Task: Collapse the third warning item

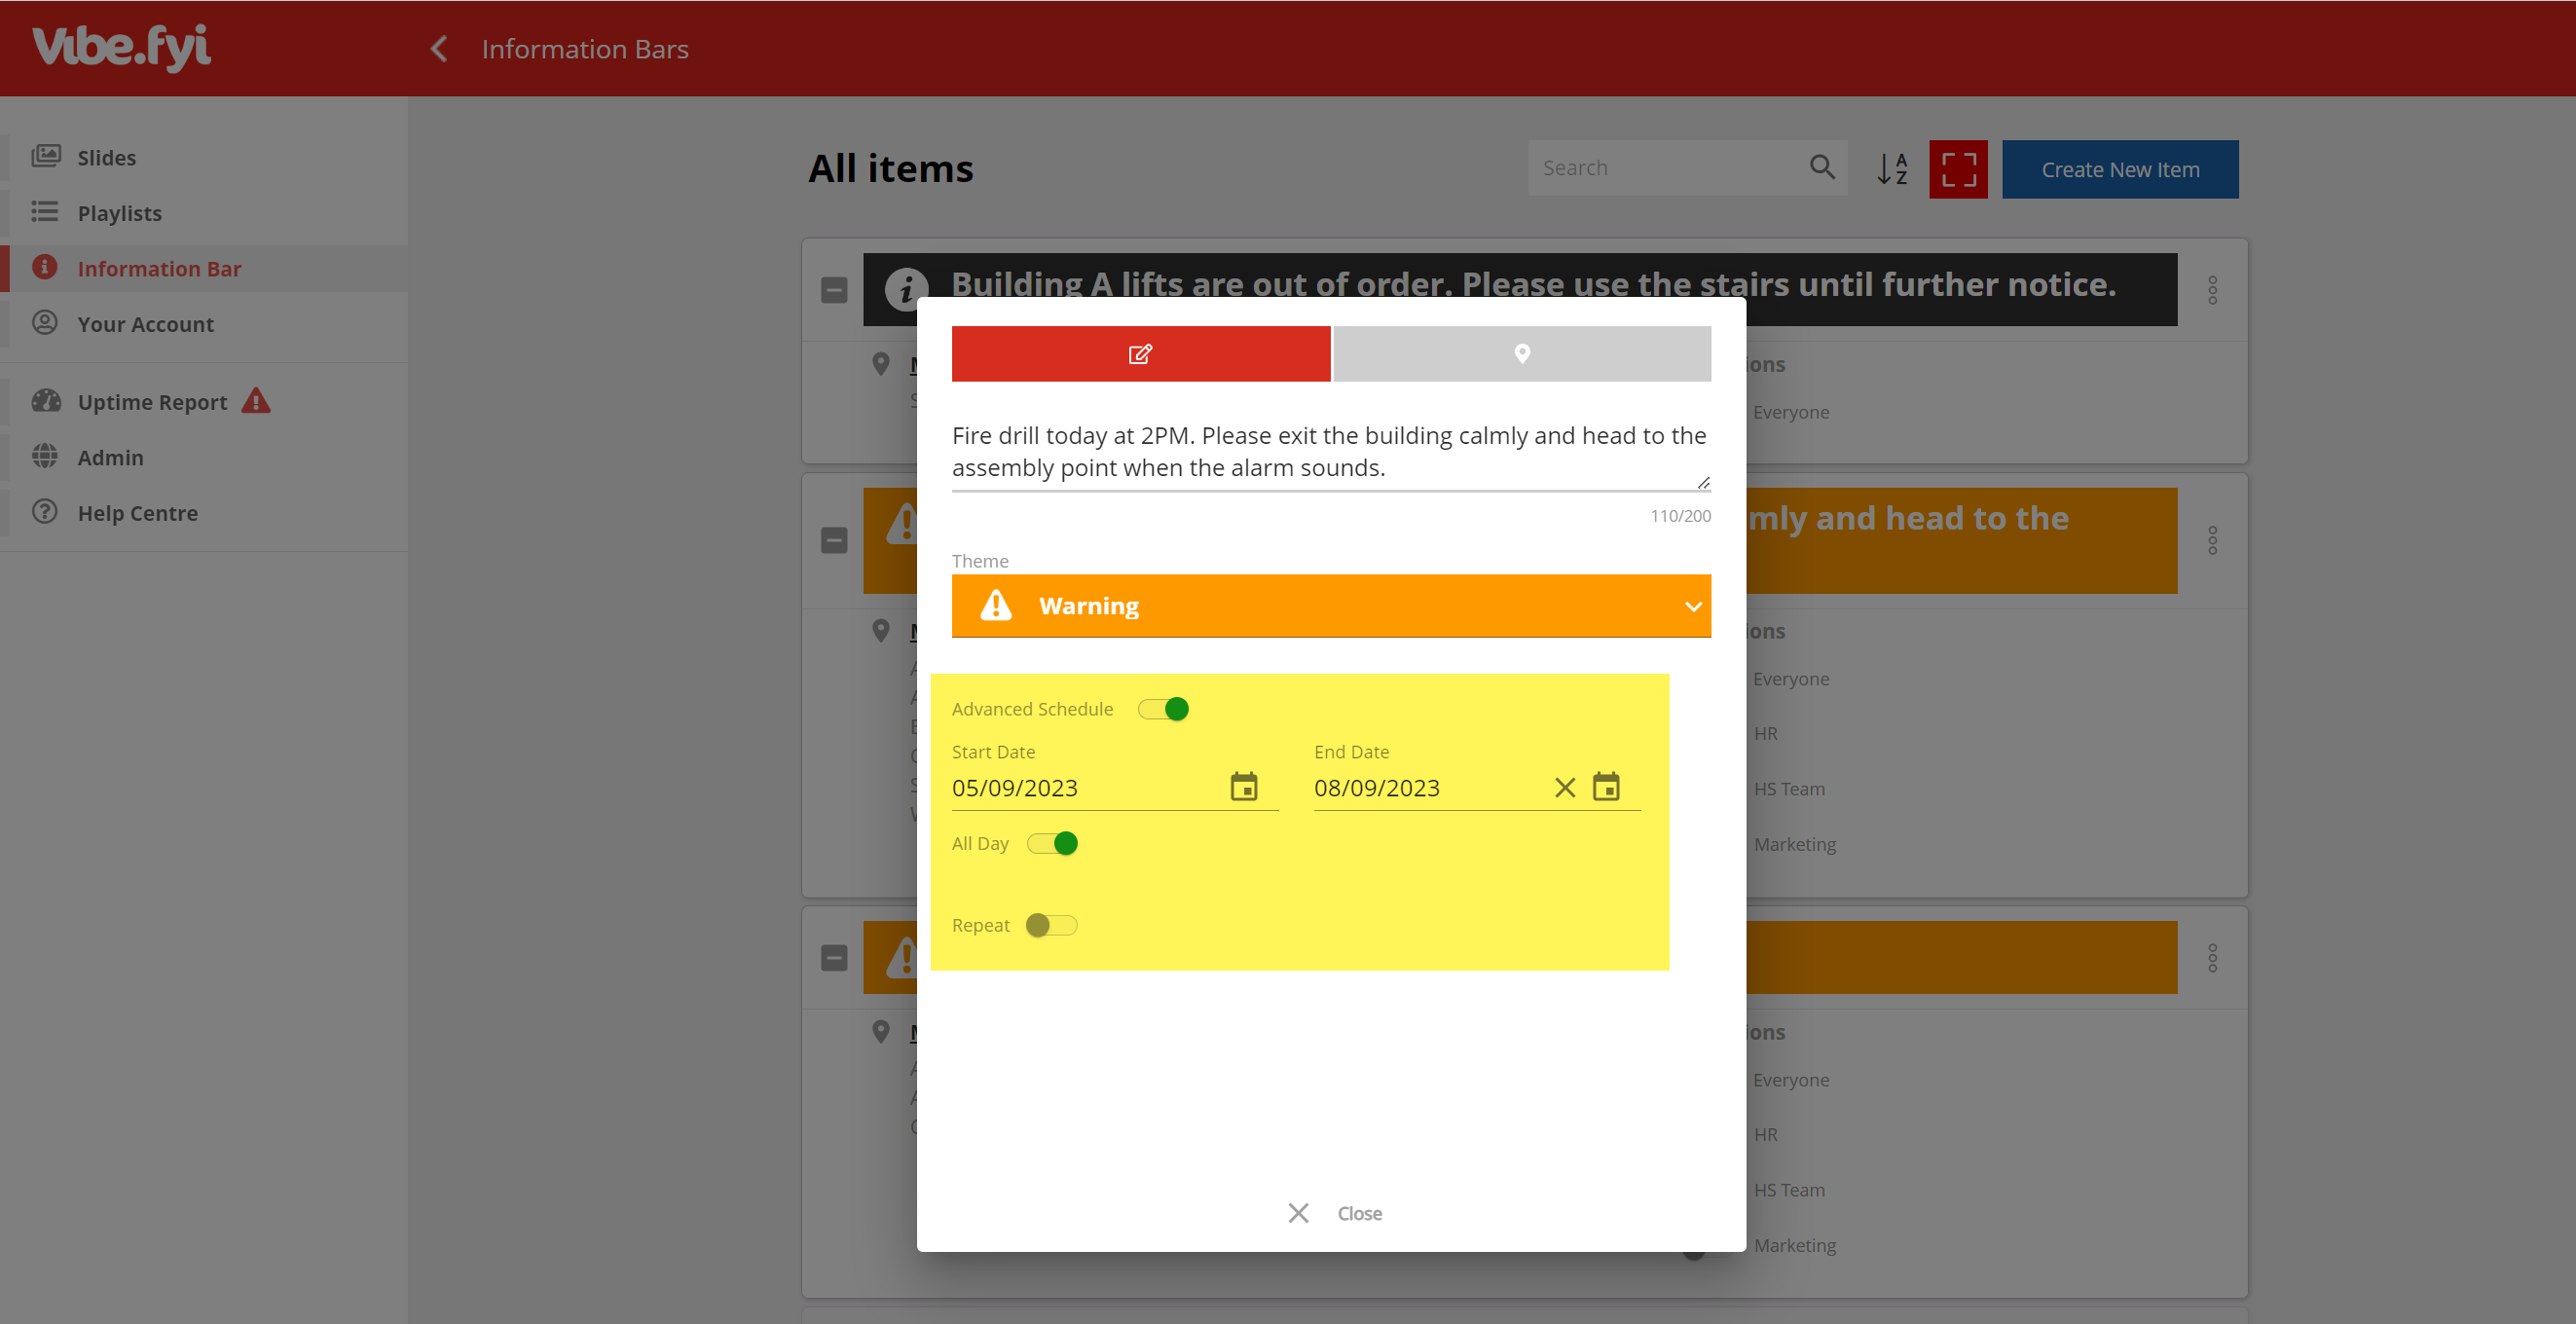Action: click(834, 958)
